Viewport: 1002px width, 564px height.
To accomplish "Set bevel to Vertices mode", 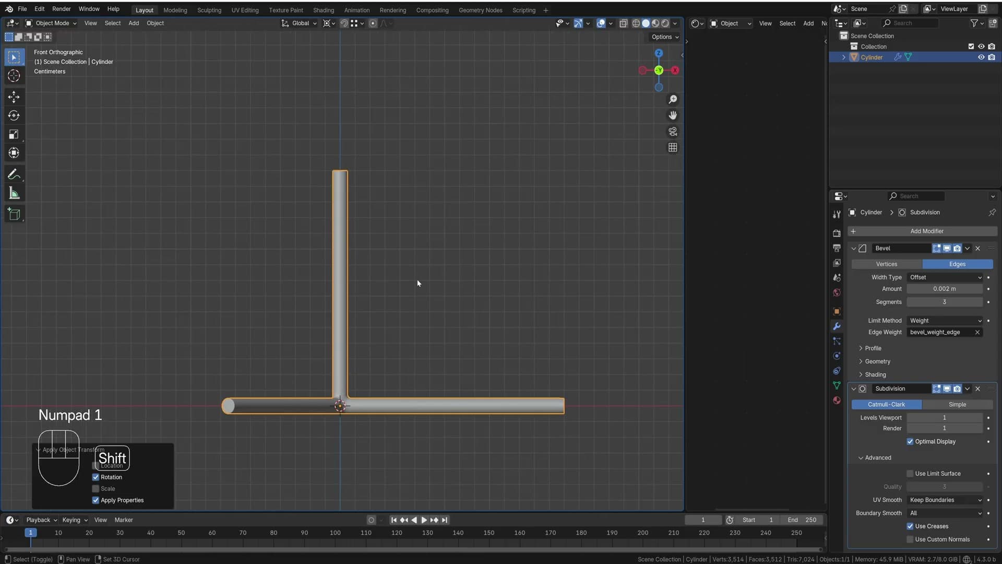I will pyautogui.click(x=886, y=264).
